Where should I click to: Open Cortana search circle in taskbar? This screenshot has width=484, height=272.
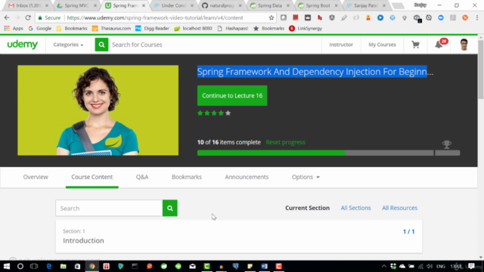[20, 266]
